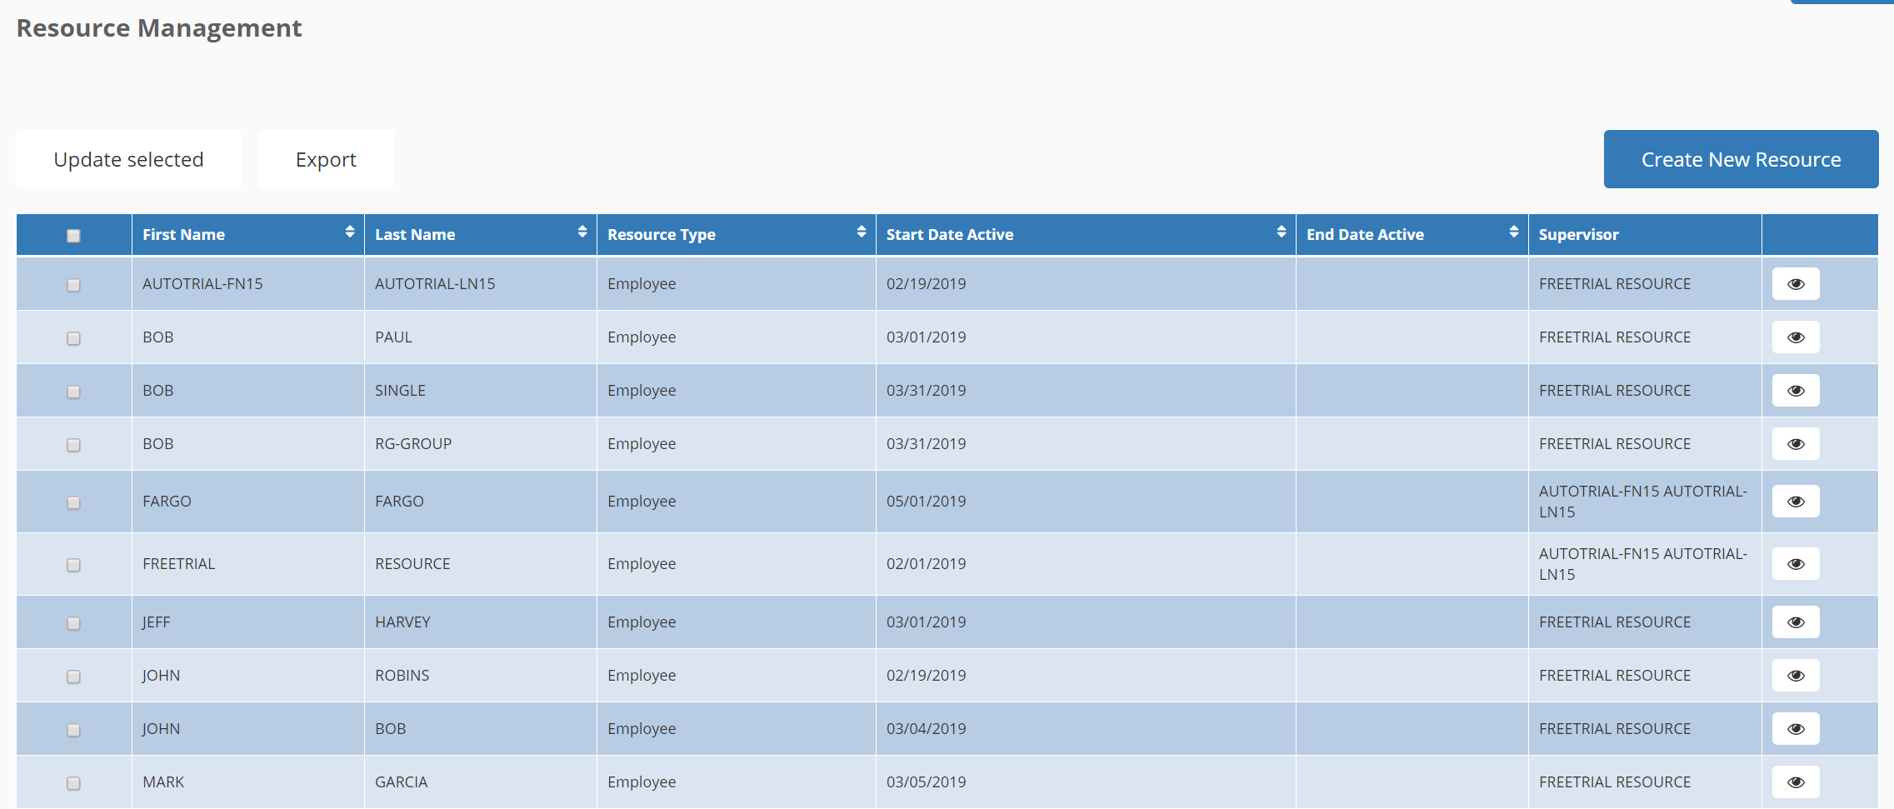Click the 03/04/2019 start date cell
The image size is (1894, 809).
[1086, 729]
